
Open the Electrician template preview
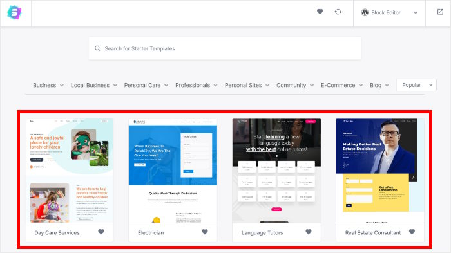(x=173, y=171)
